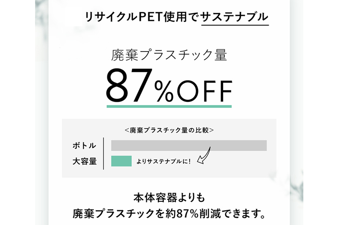Click the リサイクルPET使用で heading text
This screenshot has height=225, width=338.
coord(142,17)
